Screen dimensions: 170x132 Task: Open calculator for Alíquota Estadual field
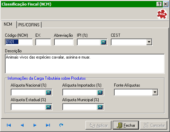pos(48,107)
